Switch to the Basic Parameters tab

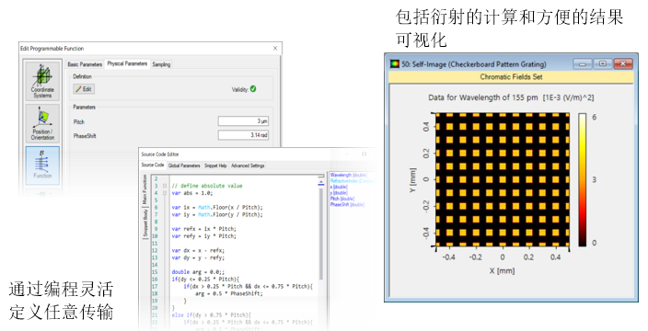tap(85, 64)
